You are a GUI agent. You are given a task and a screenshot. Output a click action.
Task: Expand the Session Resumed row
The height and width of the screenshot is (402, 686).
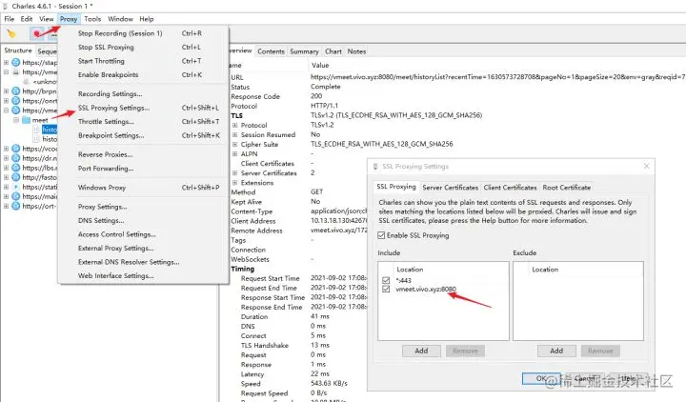(235, 134)
